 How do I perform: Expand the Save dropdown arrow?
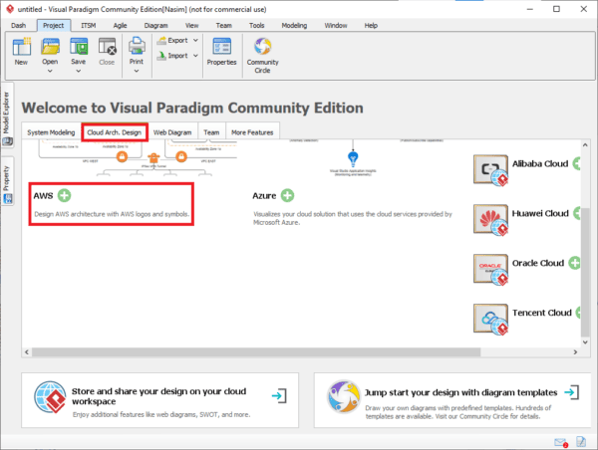pyautogui.click(x=79, y=71)
